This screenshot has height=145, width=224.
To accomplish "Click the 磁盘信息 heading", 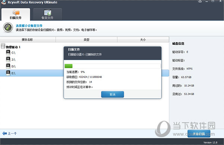I will [x=178, y=44].
